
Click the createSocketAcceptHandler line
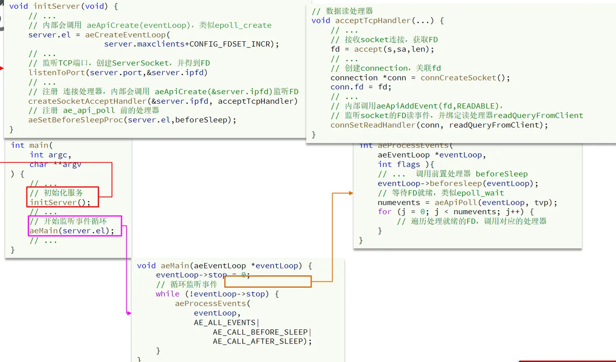(163, 101)
